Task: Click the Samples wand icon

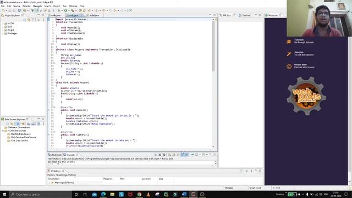Action: pos(289,54)
